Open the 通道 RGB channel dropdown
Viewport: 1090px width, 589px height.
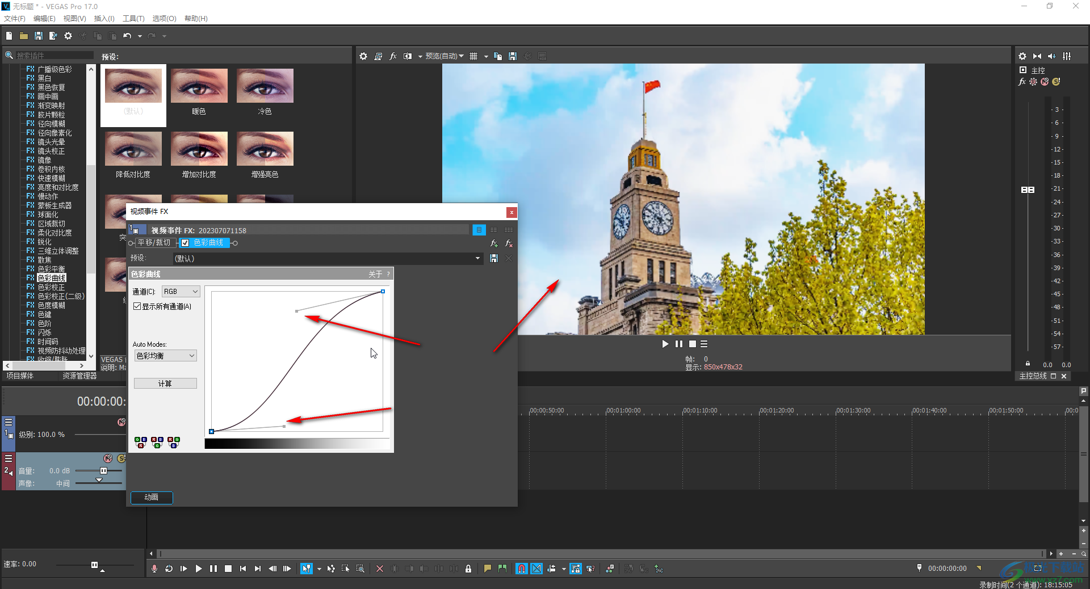[x=181, y=292]
